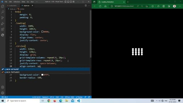Open a new tab in Edge
Screen dimensions: 183x103
(x=128, y=2)
